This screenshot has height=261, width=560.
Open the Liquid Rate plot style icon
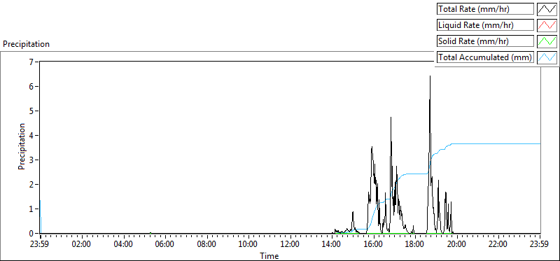pyautogui.click(x=547, y=25)
